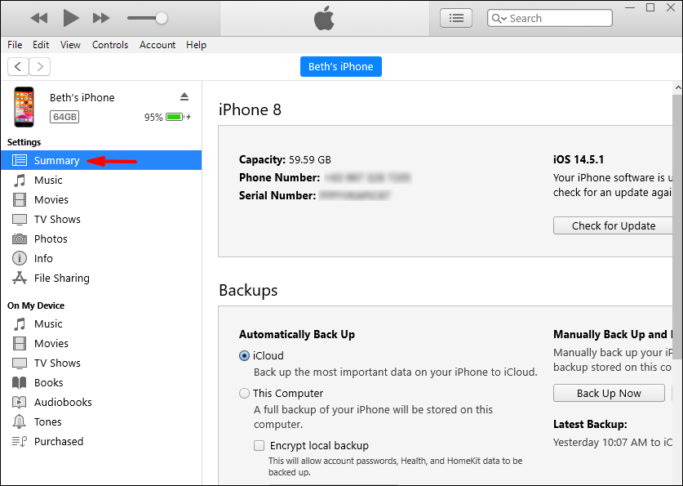Open the Books icon
Image resolution: width=683 pixels, height=486 pixels.
[19, 383]
